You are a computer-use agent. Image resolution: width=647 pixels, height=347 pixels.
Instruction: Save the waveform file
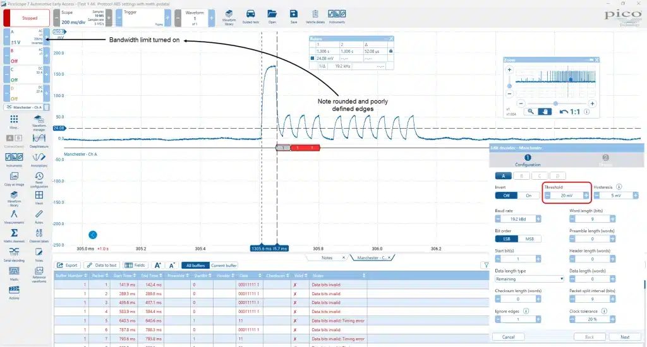tap(293, 17)
